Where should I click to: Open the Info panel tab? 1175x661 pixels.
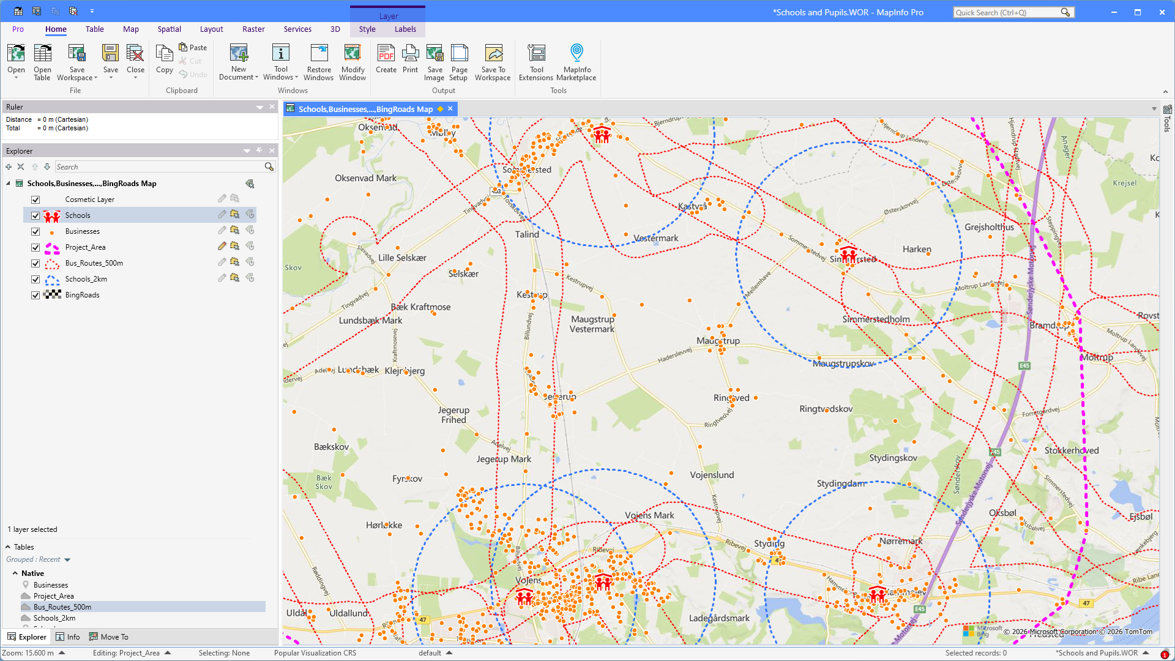68,637
